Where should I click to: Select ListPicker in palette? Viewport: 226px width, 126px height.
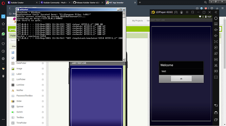[21, 79]
